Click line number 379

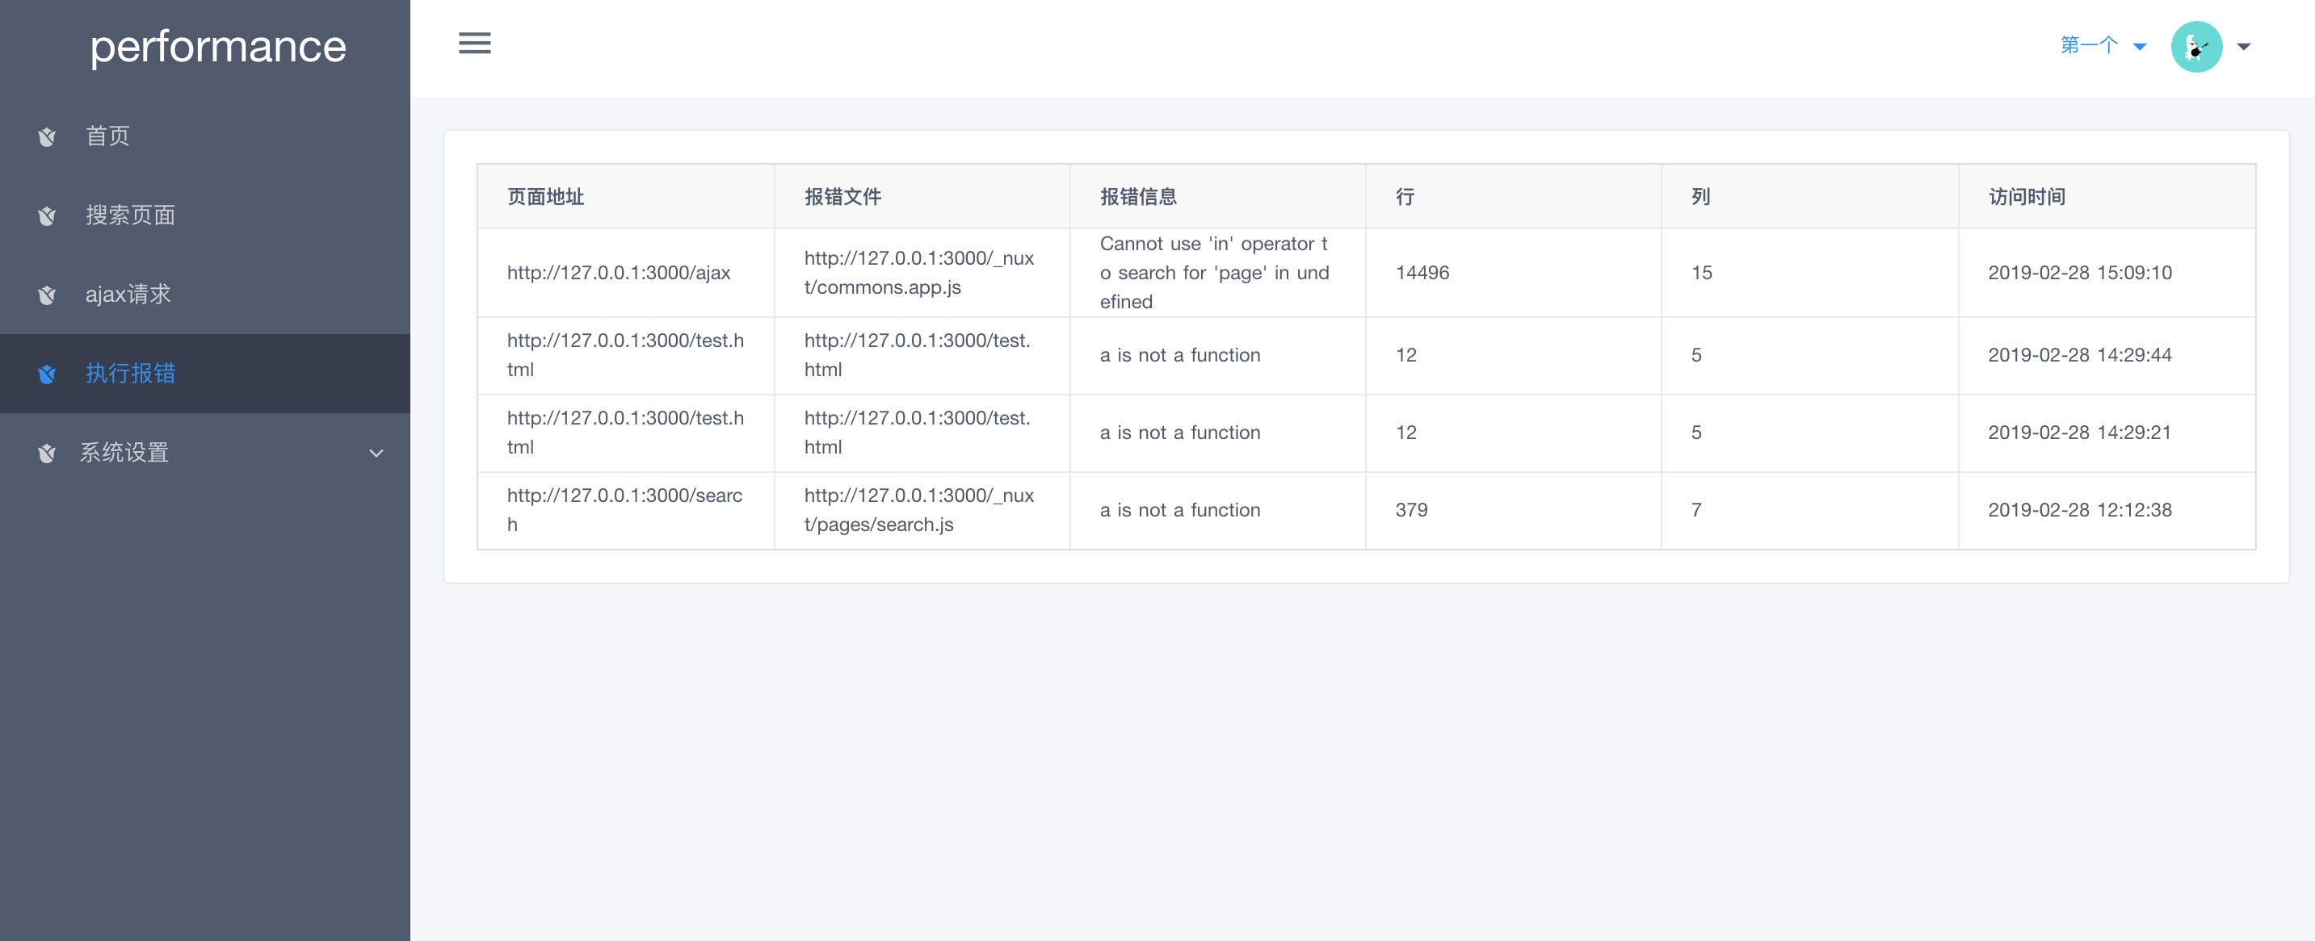pyautogui.click(x=1411, y=510)
